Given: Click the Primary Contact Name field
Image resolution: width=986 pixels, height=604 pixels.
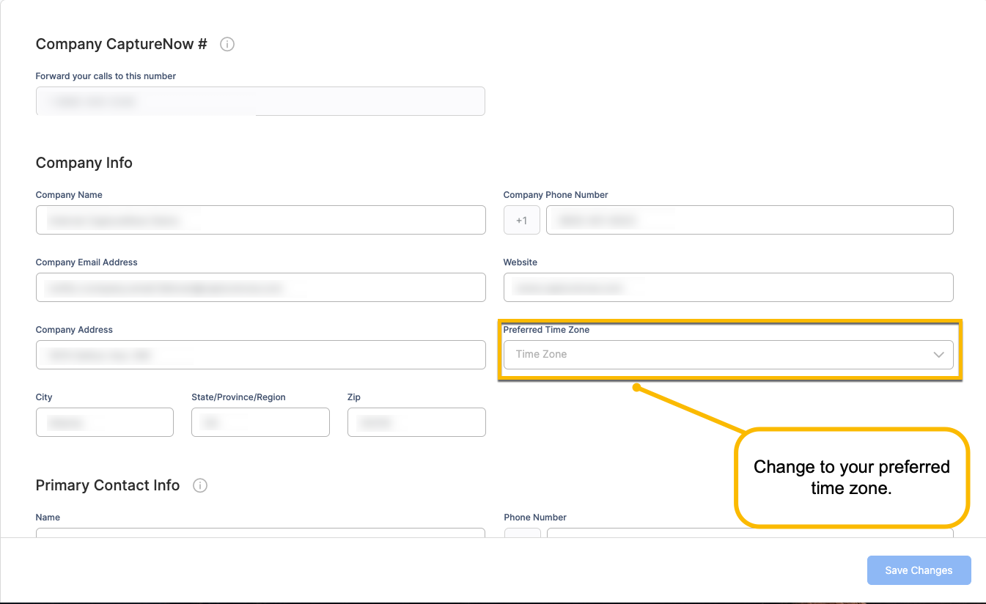Looking at the screenshot, I should [x=260, y=532].
